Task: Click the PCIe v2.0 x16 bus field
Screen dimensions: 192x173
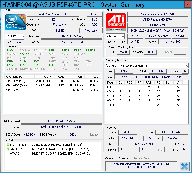Action: point(158,31)
